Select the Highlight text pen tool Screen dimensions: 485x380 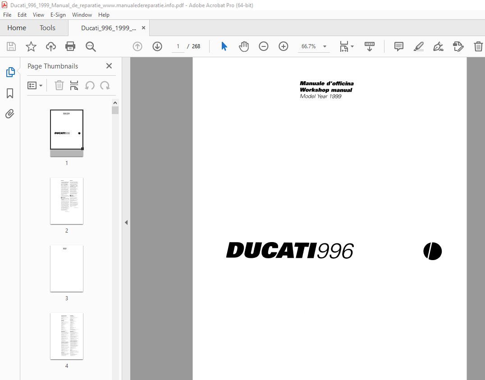[418, 46]
